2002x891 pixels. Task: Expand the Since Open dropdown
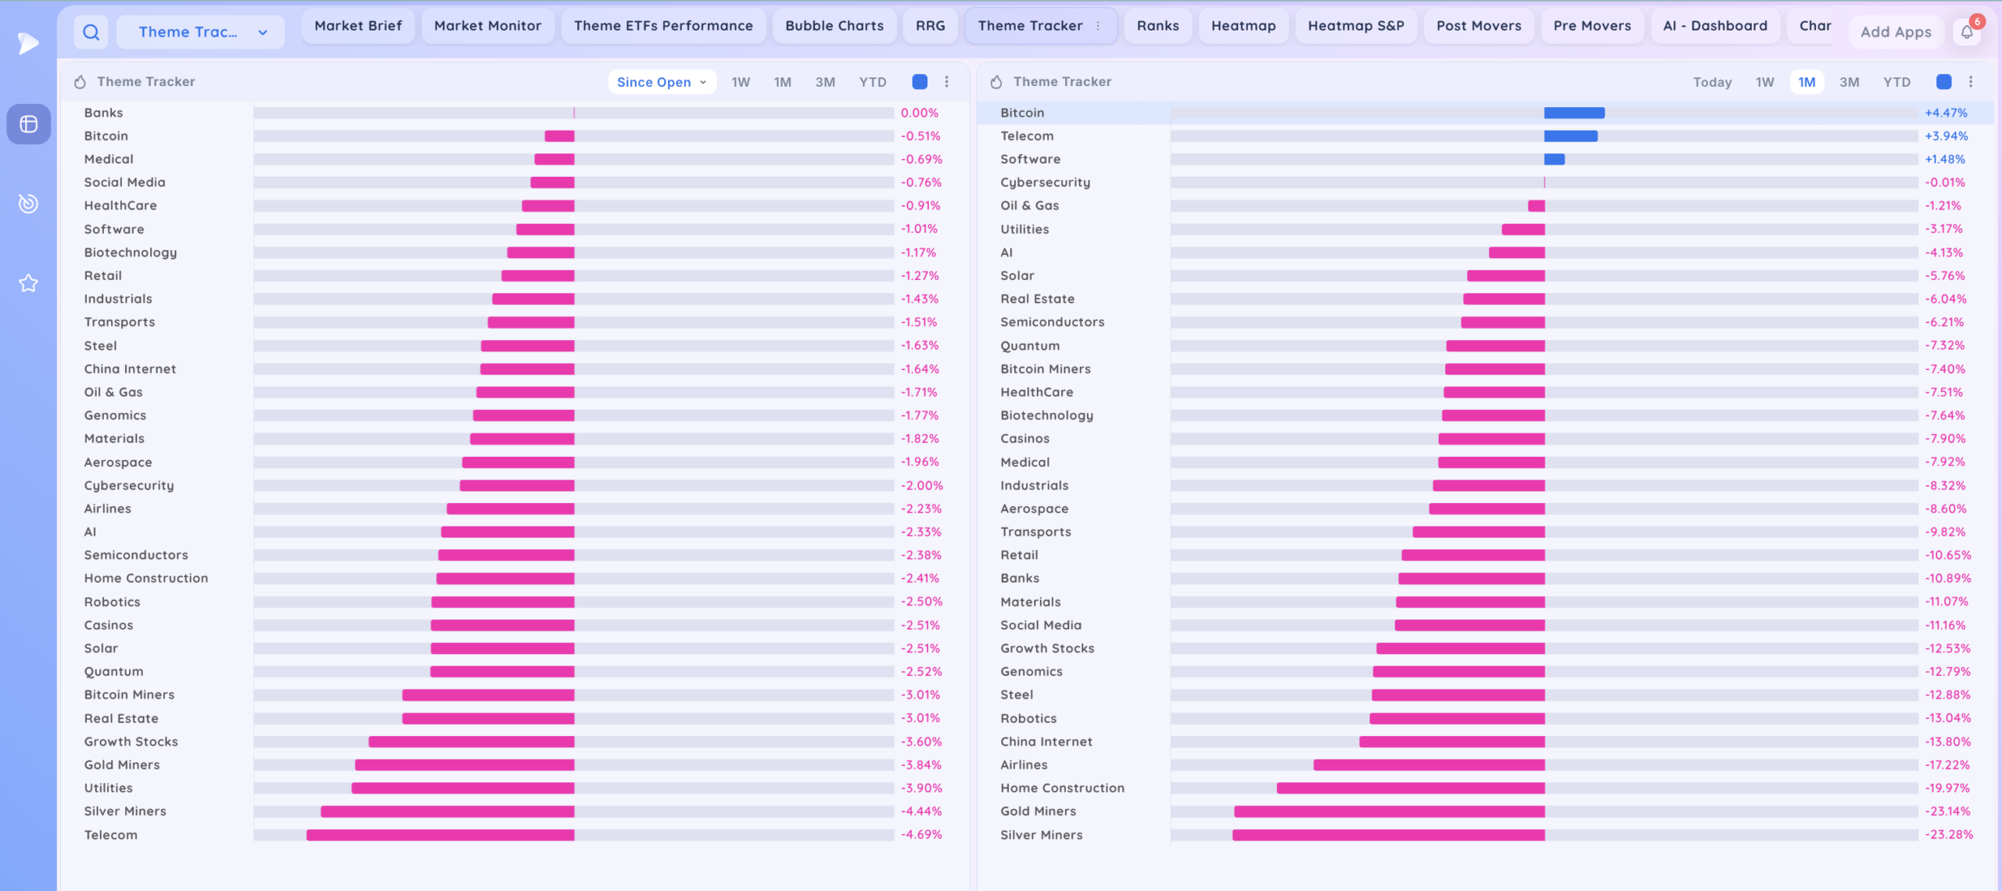click(x=662, y=82)
